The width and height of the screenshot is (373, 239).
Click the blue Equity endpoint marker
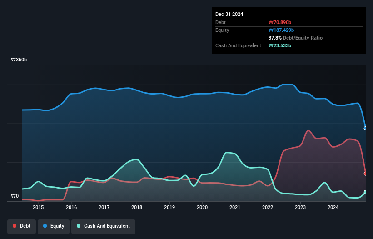tap(365, 128)
